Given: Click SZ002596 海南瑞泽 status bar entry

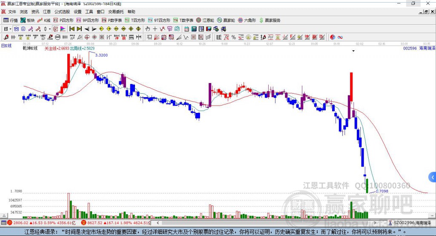Looking at the screenshot, I should pyautogui.click(x=410, y=223).
